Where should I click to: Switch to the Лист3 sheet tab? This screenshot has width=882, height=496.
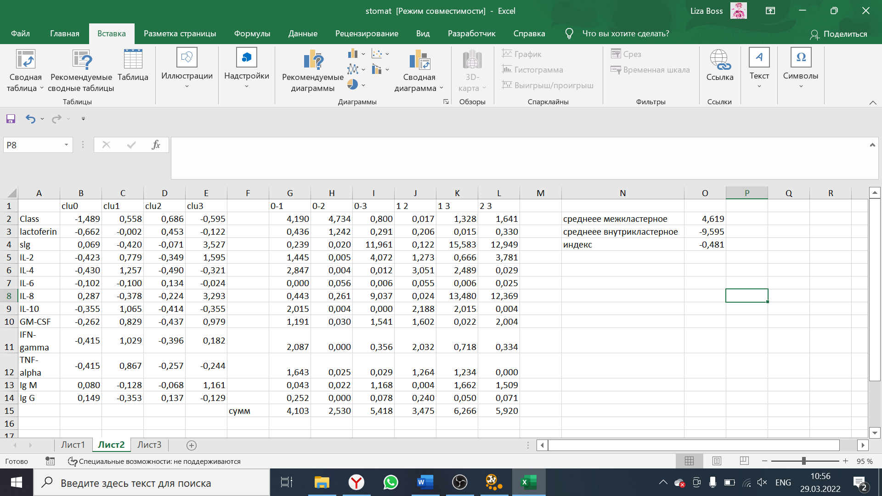click(149, 445)
